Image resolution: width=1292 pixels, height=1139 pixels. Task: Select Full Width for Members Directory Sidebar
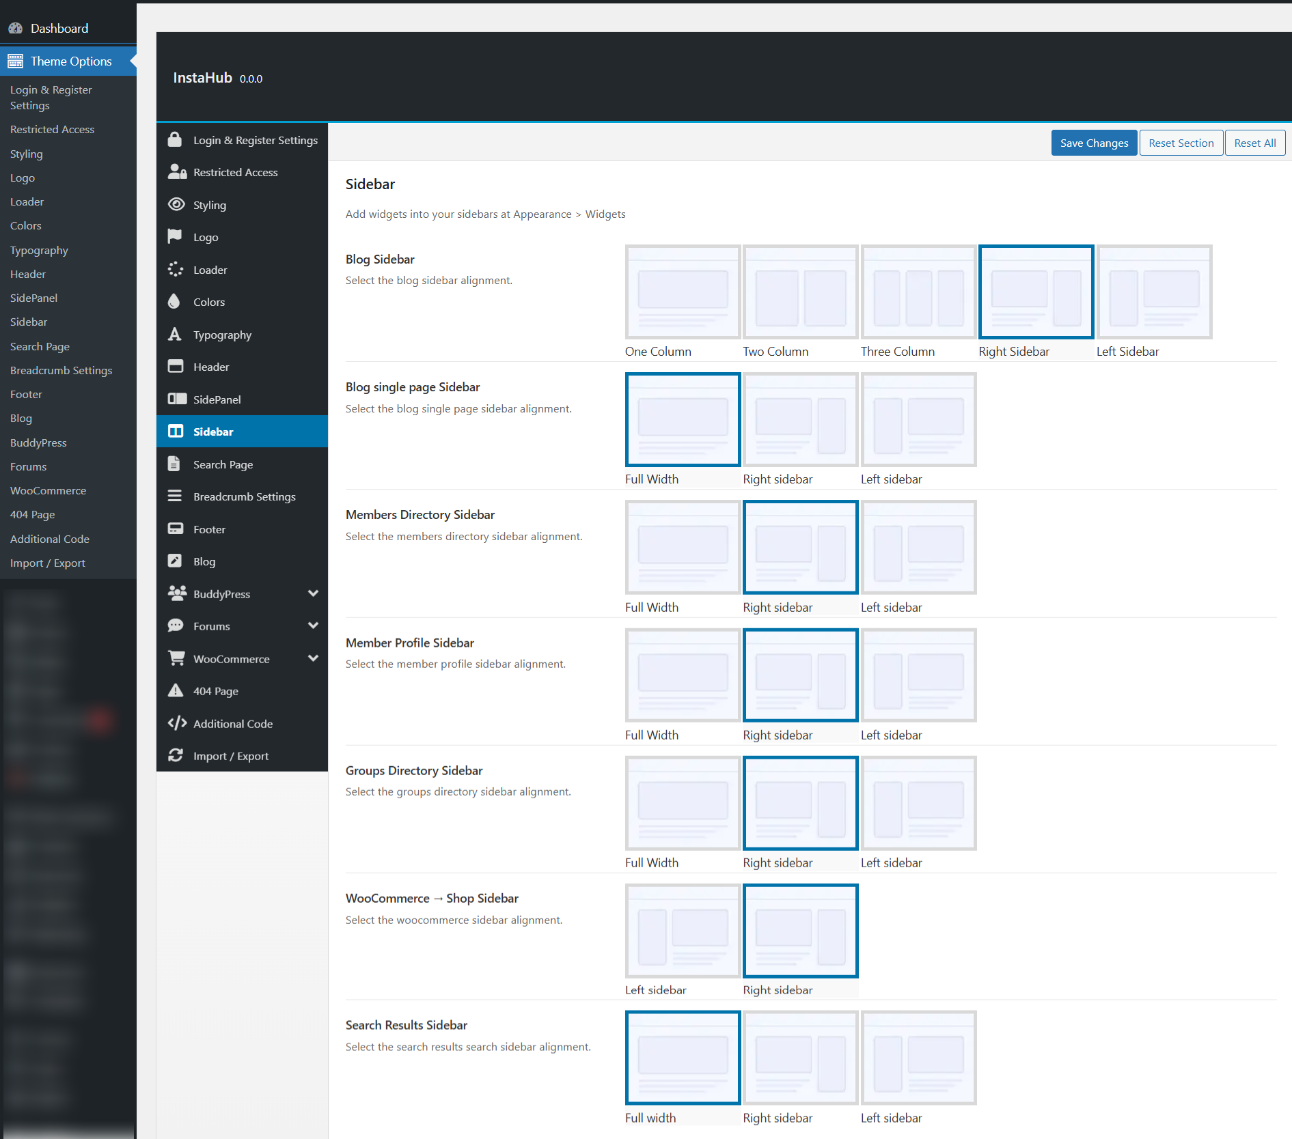point(683,548)
